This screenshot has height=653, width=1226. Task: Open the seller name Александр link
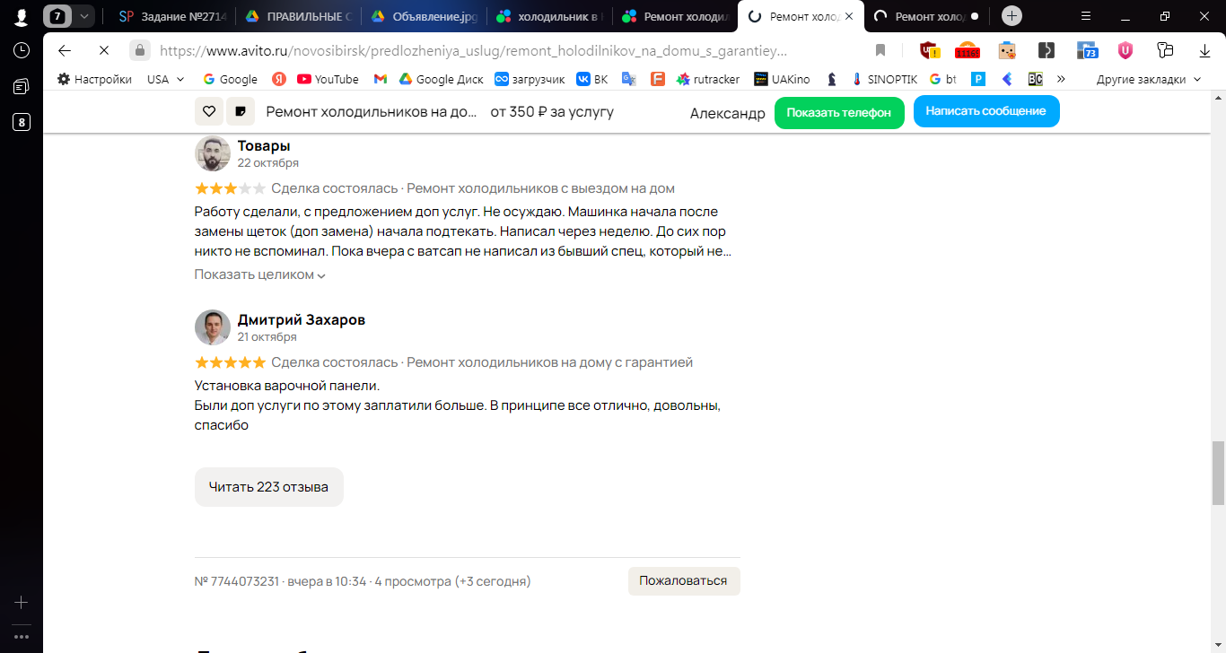click(728, 113)
